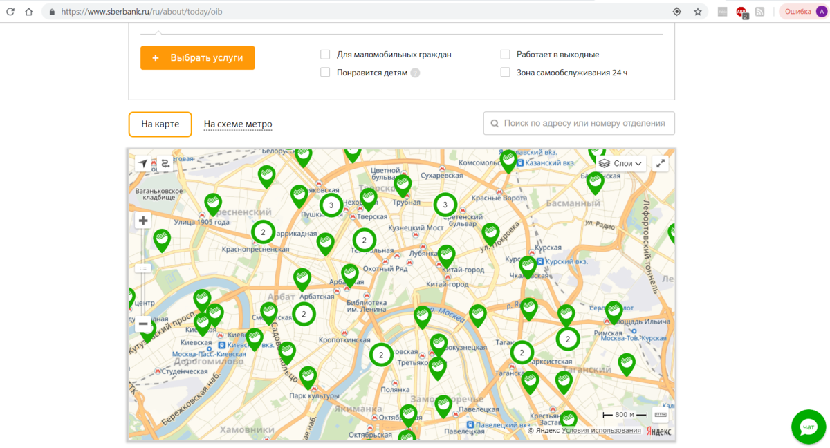Switch to На карте tab

point(160,124)
